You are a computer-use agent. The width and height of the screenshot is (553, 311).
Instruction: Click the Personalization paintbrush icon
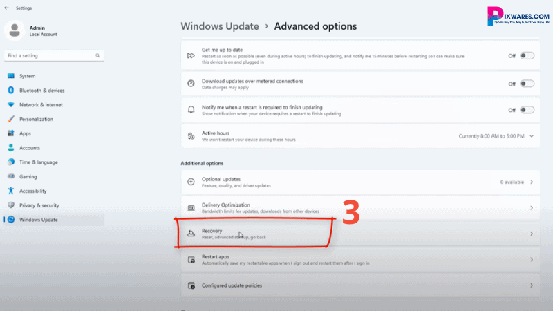[11, 119]
